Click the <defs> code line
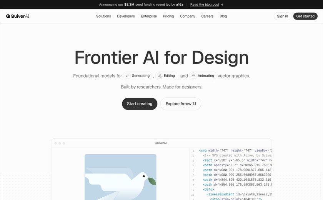 point(208,190)
